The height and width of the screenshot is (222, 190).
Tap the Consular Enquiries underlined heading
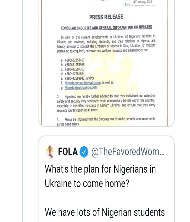coord(106,27)
